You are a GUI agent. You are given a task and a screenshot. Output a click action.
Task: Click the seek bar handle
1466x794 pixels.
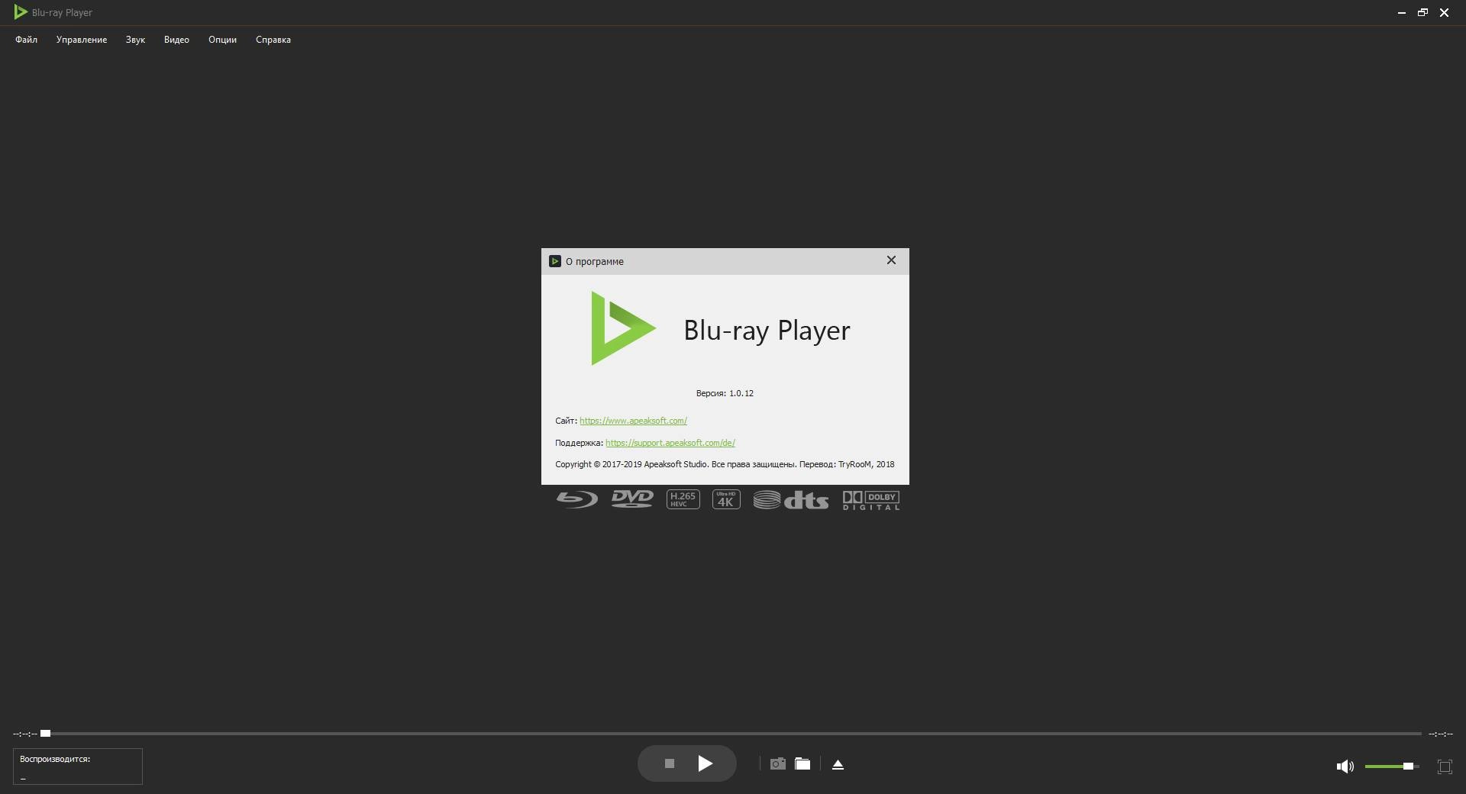[x=46, y=734]
